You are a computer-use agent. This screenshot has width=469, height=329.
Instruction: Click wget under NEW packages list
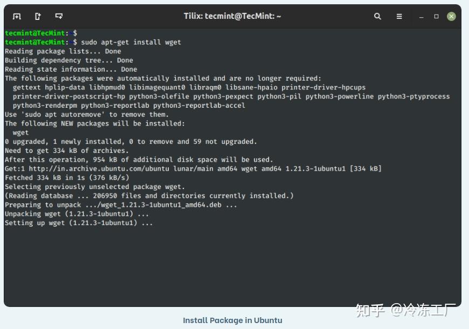pos(20,132)
